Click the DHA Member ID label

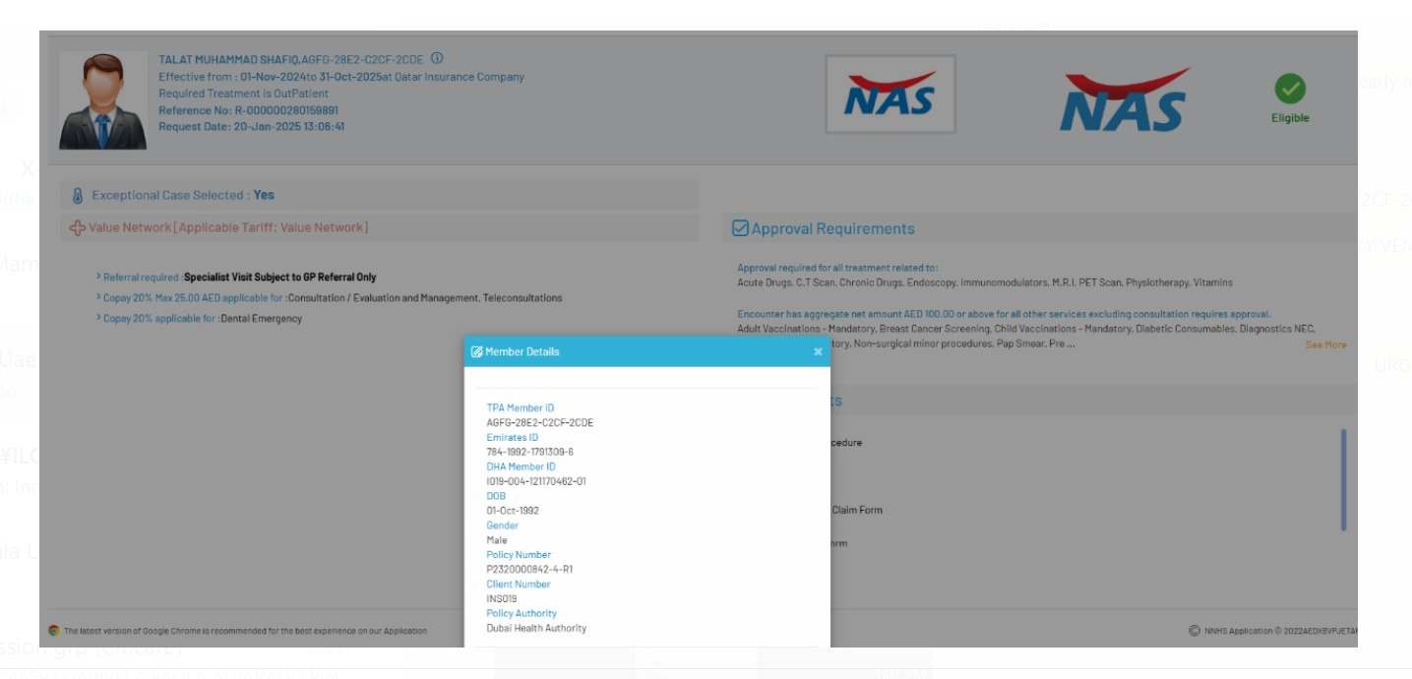(x=521, y=466)
